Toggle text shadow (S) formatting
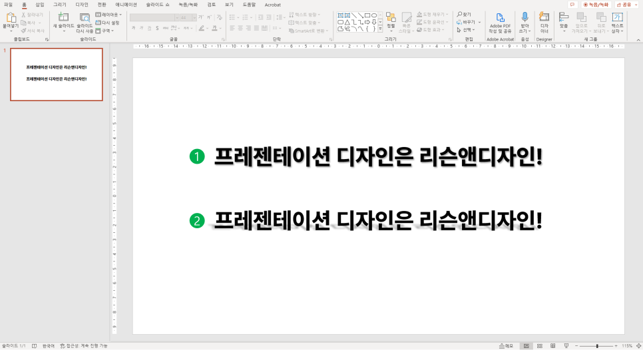Image resolution: width=643 pixels, height=350 pixels. click(x=157, y=28)
